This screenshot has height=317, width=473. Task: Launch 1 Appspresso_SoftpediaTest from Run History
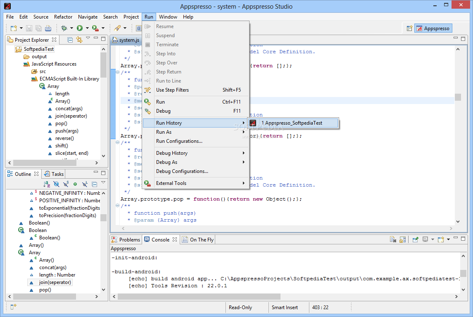(x=293, y=123)
